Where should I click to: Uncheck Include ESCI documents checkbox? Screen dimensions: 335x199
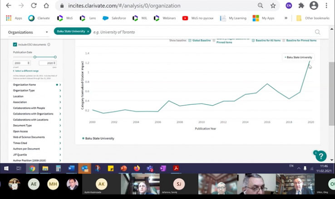coord(15,44)
